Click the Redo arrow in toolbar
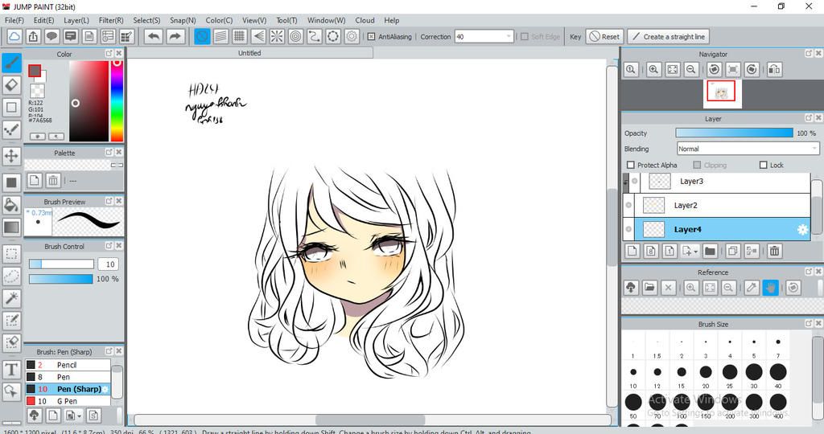This screenshot has width=824, height=434. (175, 36)
